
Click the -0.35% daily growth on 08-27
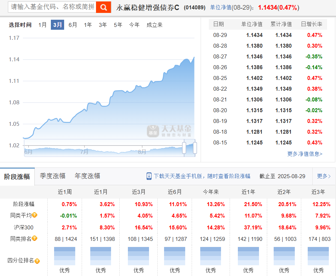tap(314, 56)
